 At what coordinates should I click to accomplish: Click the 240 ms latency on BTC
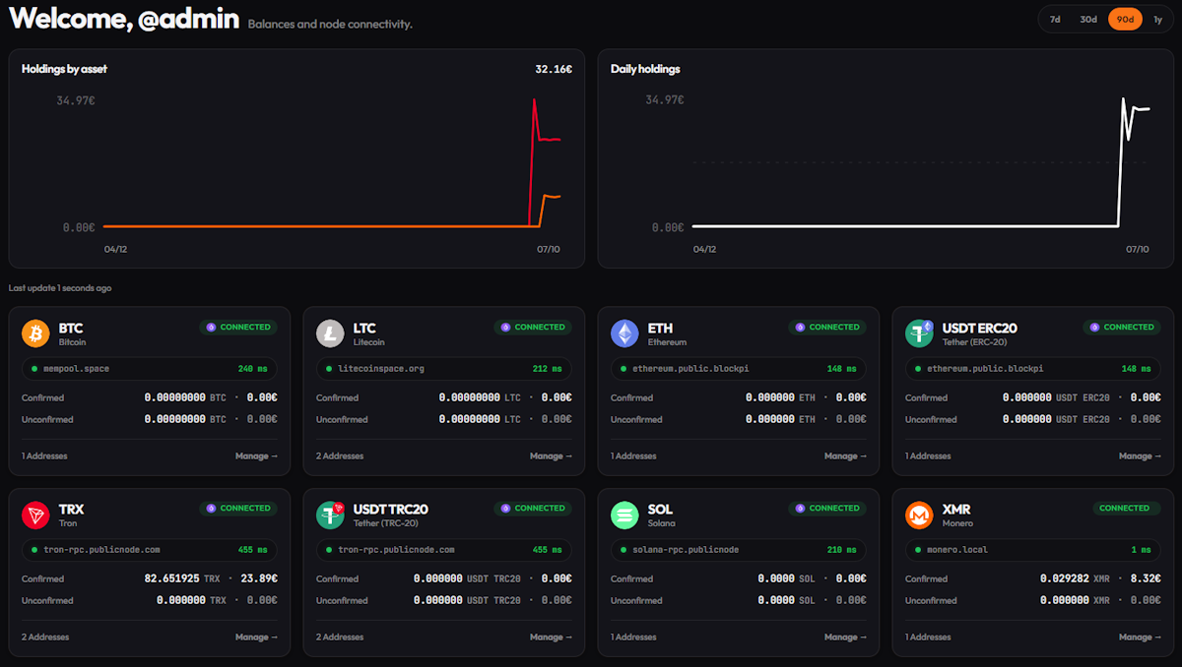(253, 369)
